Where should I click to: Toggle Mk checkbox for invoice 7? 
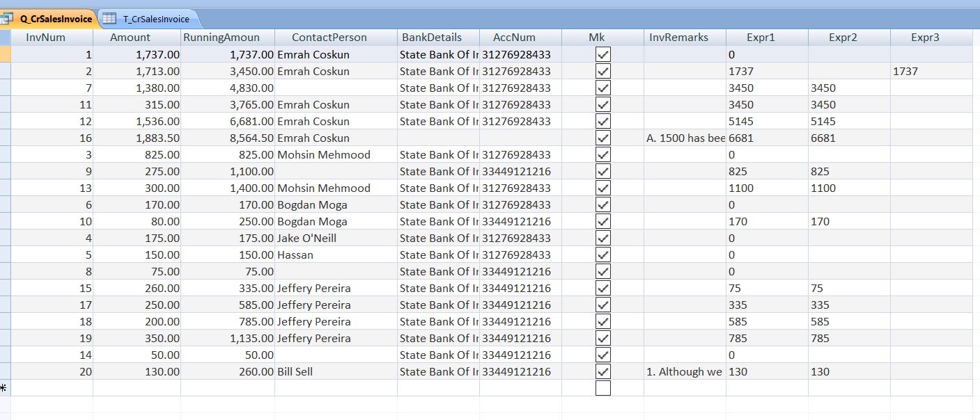click(x=603, y=88)
